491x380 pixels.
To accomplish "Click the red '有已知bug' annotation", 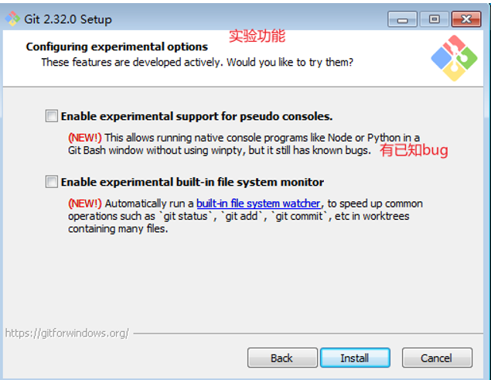I will click(414, 150).
